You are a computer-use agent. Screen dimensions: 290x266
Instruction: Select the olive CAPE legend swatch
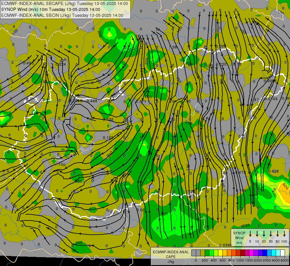click(203, 253)
